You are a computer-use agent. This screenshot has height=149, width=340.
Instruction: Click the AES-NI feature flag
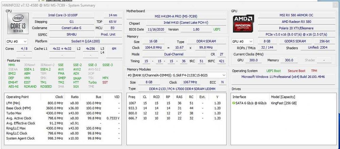tap(13, 86)
